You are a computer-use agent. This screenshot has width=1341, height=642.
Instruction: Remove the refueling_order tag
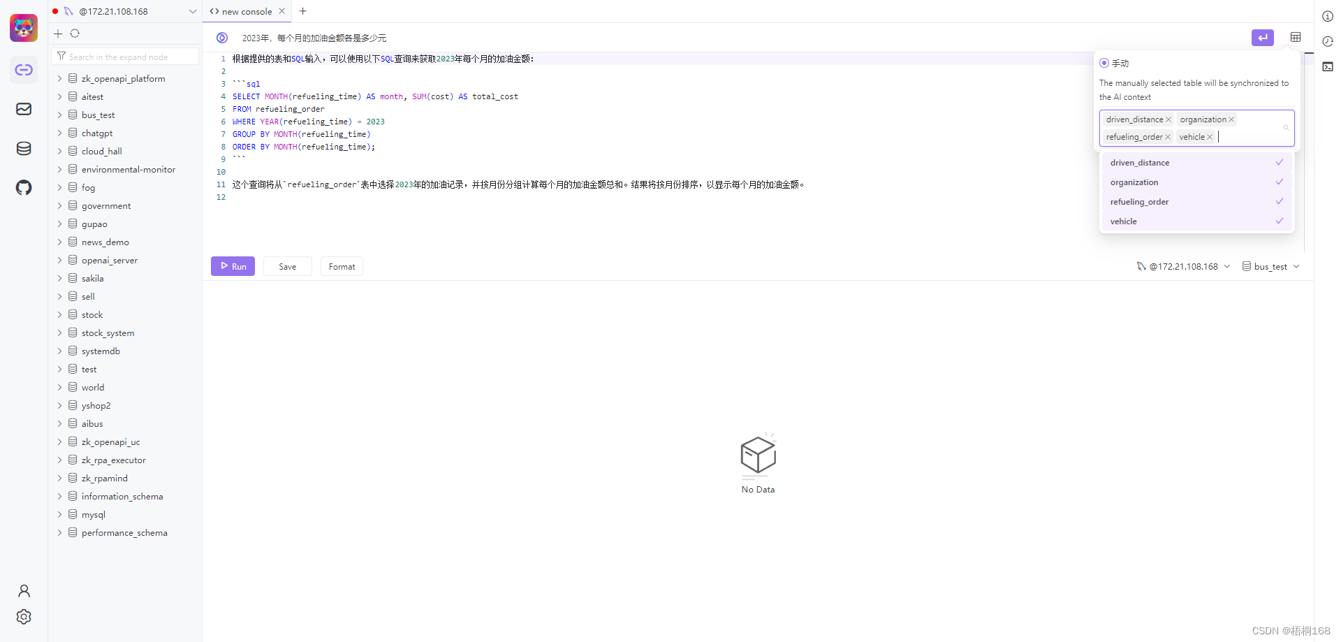pyautogui.click(x=1168, y=137)
